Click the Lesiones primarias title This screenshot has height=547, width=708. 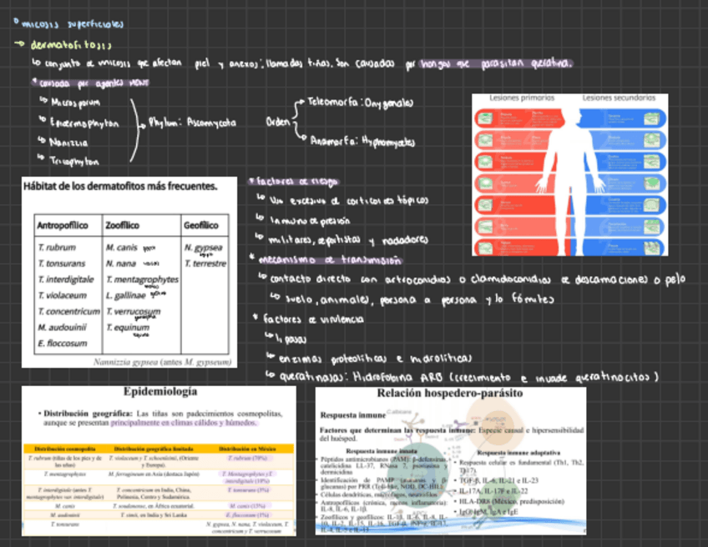click(522, 98)
